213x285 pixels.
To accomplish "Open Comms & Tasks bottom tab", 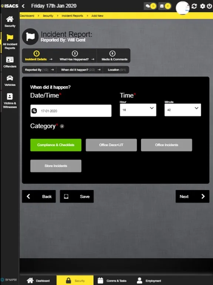I will 112,281.
